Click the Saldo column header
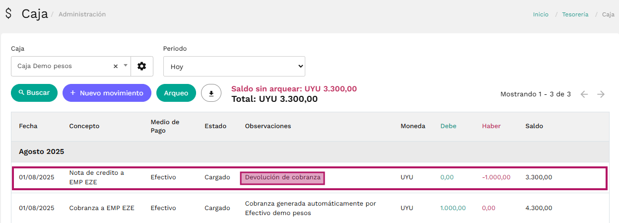619x223 pixels. [x=534, y=126]
